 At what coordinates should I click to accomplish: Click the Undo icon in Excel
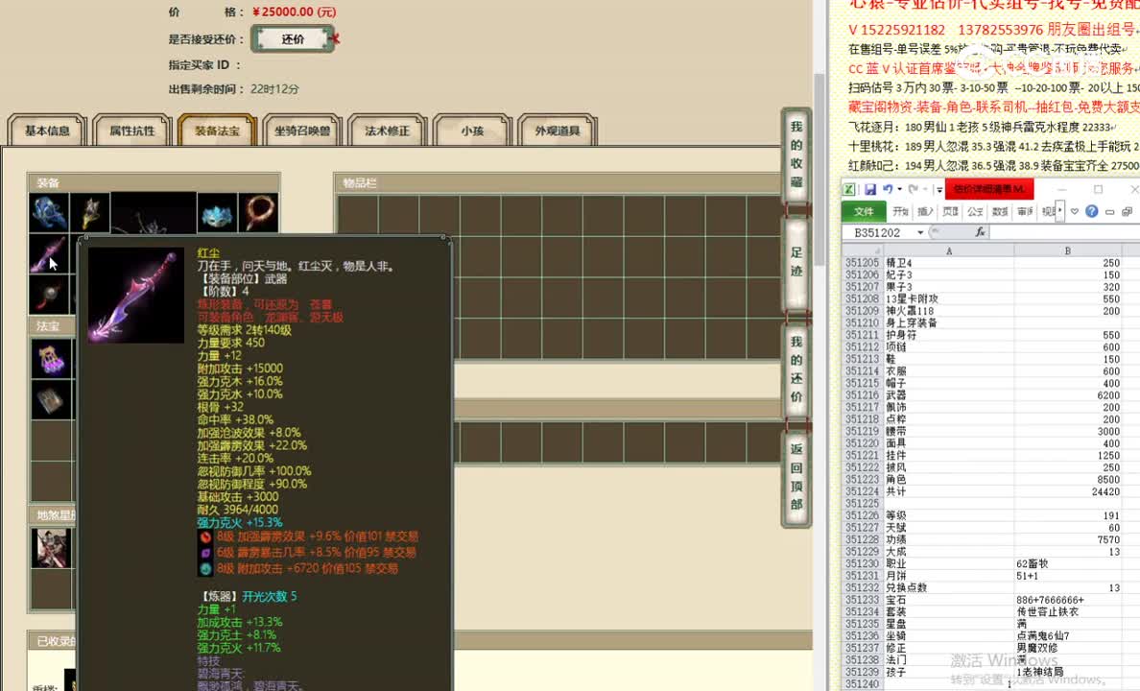[889, 189]
